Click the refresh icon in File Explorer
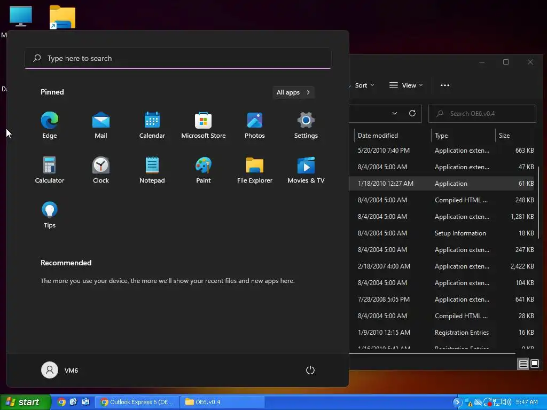The height and width of the screenshot is (410, 547). click(x=412, y=113)
